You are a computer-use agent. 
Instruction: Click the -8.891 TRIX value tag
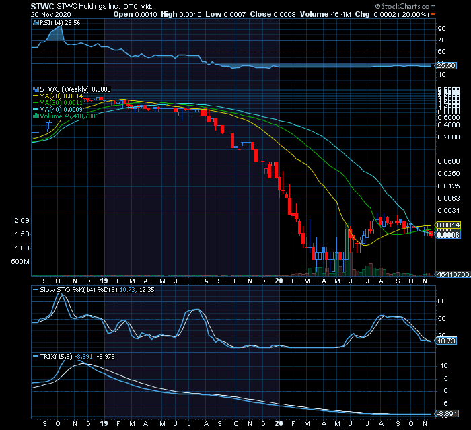447,414
